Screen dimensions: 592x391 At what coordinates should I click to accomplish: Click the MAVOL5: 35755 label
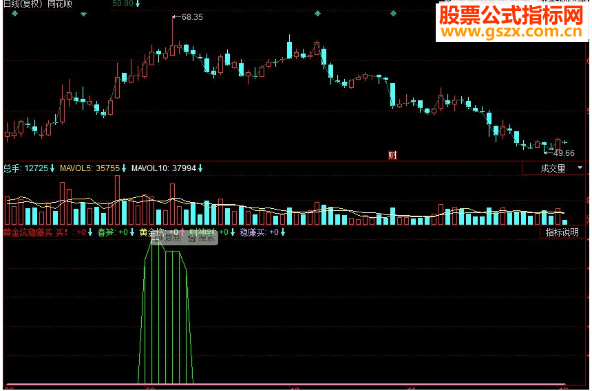click(x=93, y=168)
